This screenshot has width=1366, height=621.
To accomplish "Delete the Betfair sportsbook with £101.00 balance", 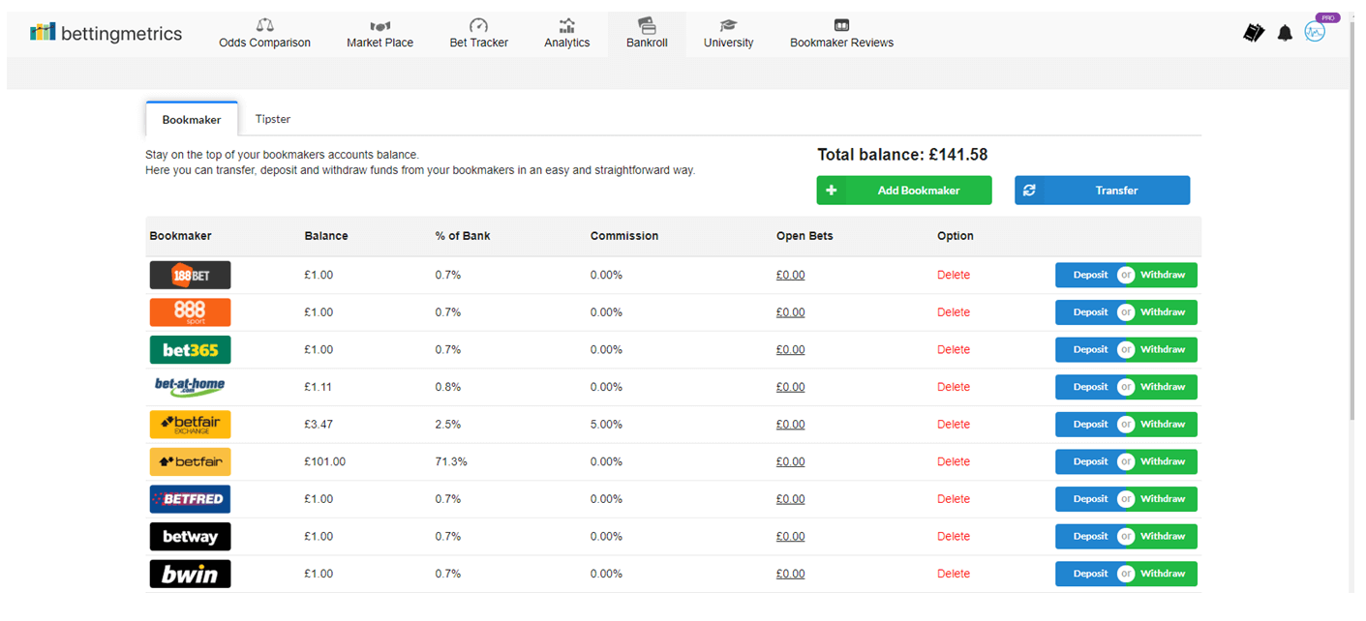I will [954, 461].
